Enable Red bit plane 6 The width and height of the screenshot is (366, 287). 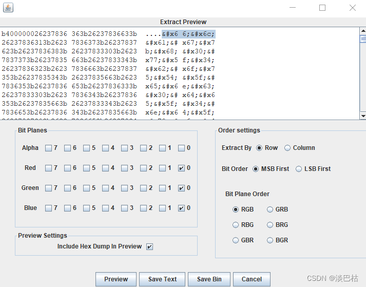67,168
